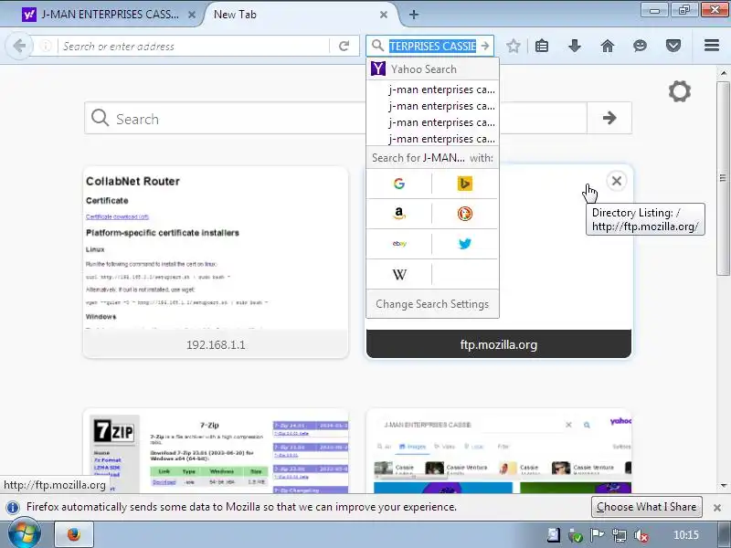Close the New Tab tab
731x548 pixels.
click(383, 15)
